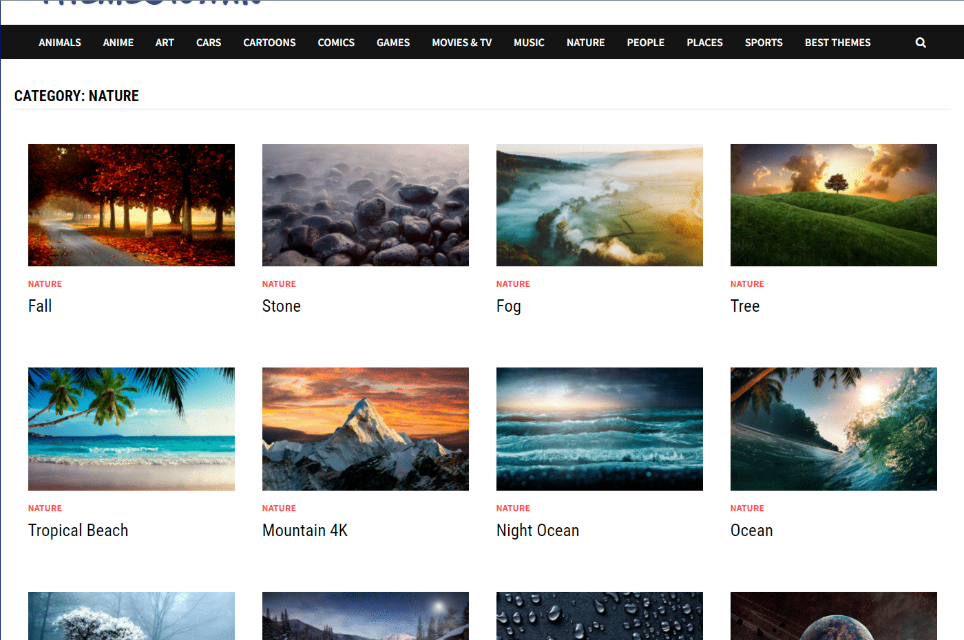Select Best Themes in the navbar
Screen dimensions: 964x640
coord(838,43)
